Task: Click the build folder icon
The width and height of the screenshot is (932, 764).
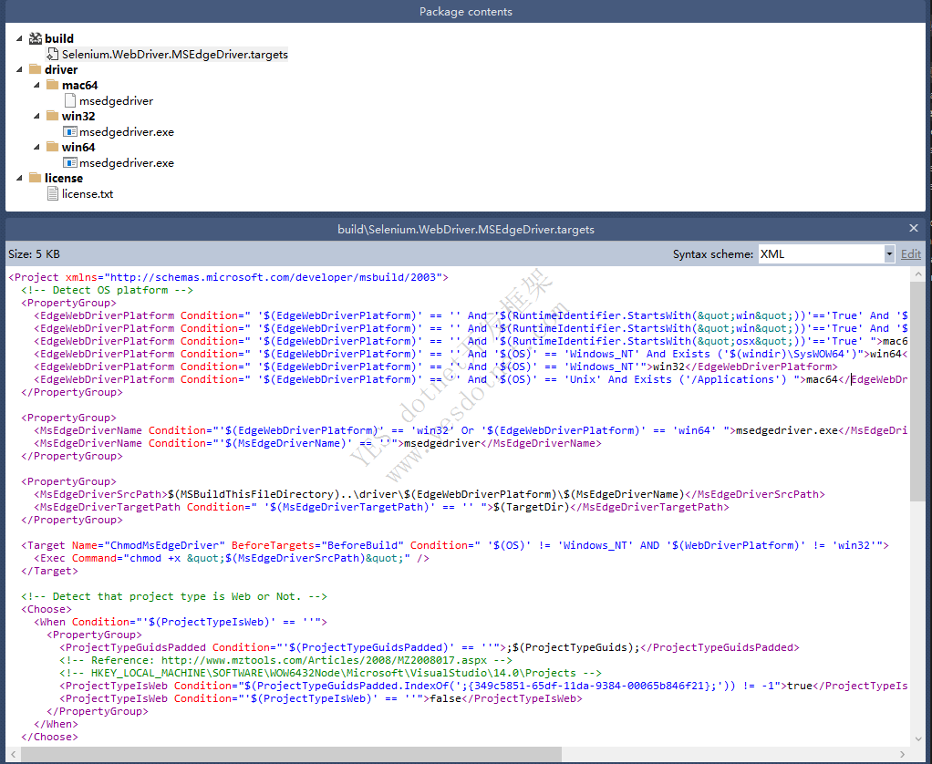Action: (35, 38)
